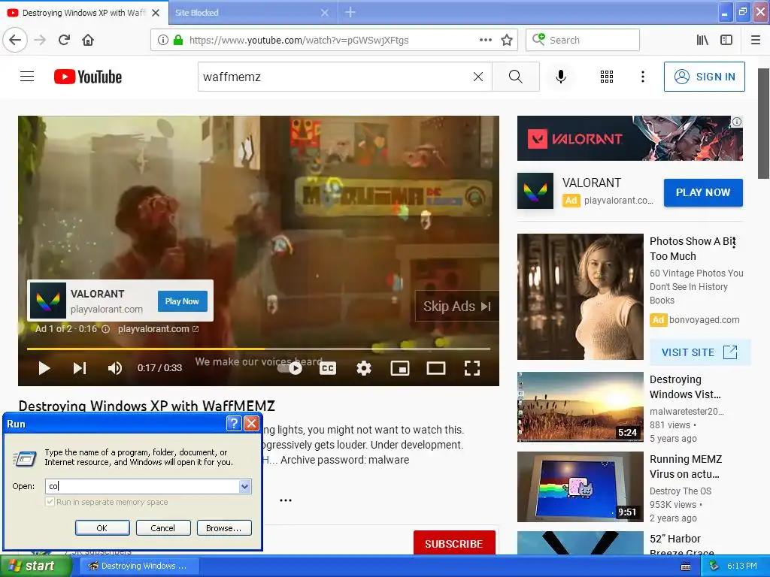This screenshot has width=770, height=577.
Task: Click Cancel in Run dialog
Action: (163, 528)
